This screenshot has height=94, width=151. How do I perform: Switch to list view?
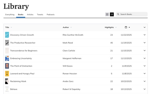pyautogui.click(x=112, y=14)
